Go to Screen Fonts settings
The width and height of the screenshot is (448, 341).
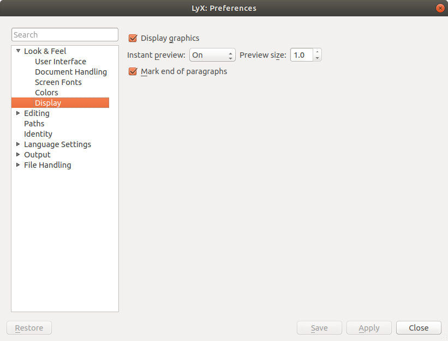[x=58, y=82]
